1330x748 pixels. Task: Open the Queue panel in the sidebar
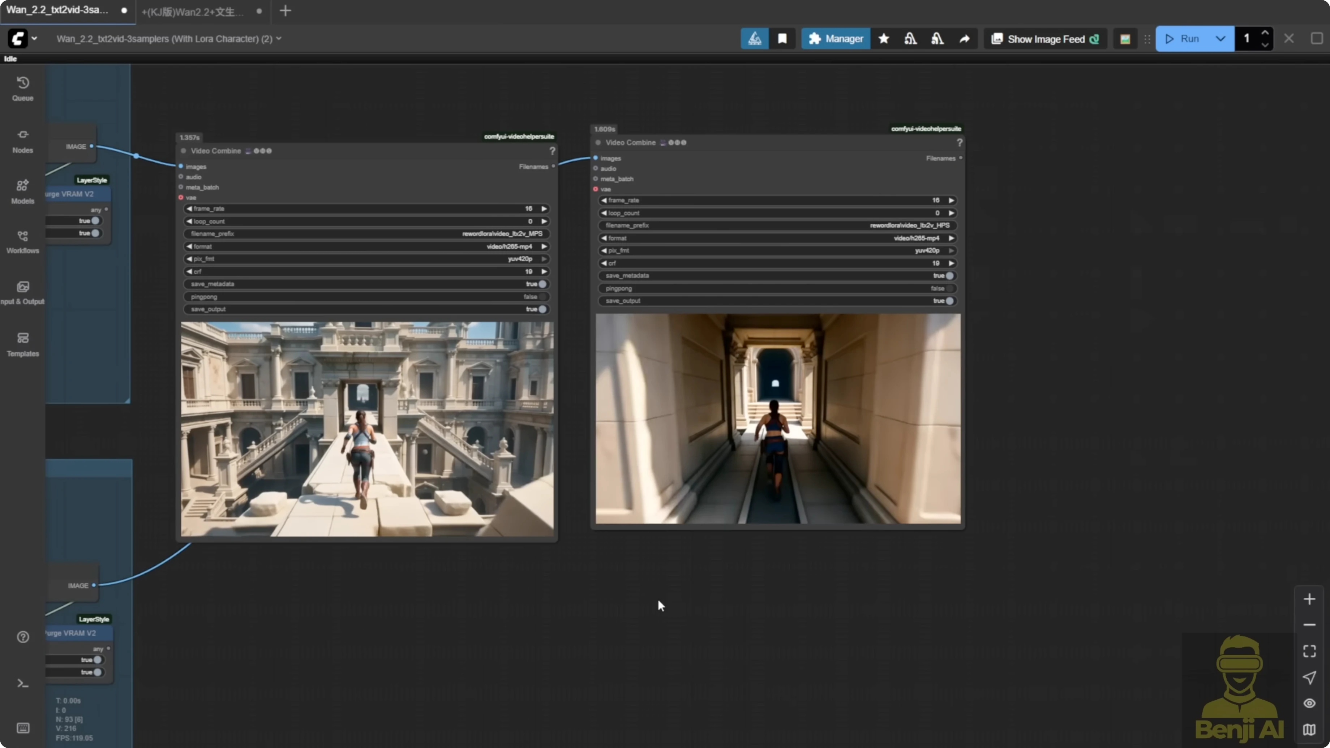23,88
